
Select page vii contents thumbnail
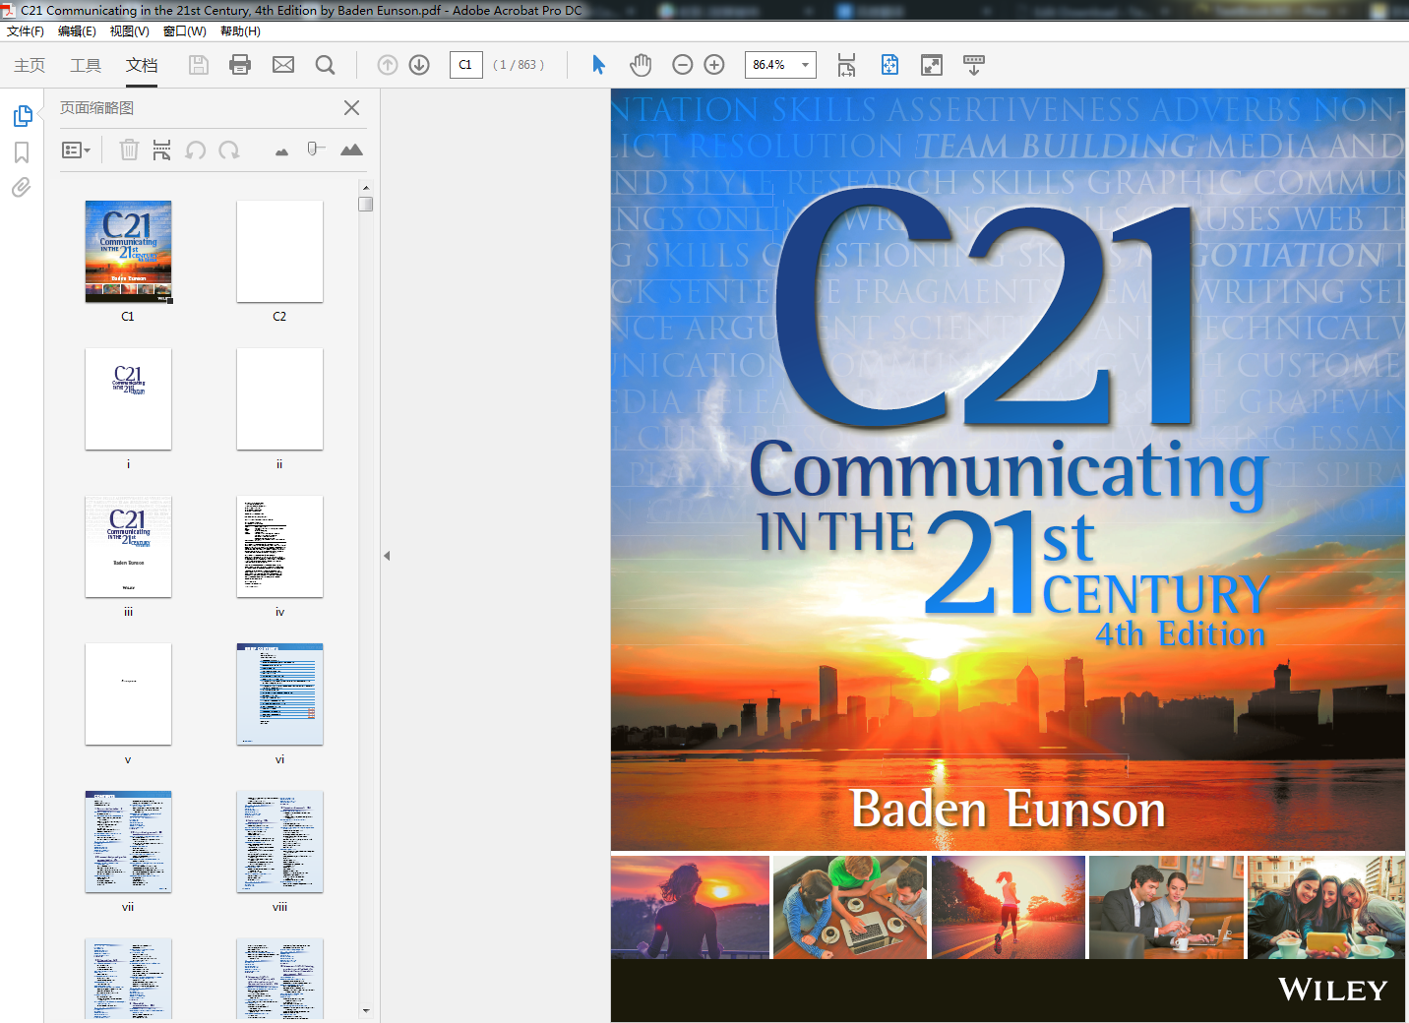[129, 842]
